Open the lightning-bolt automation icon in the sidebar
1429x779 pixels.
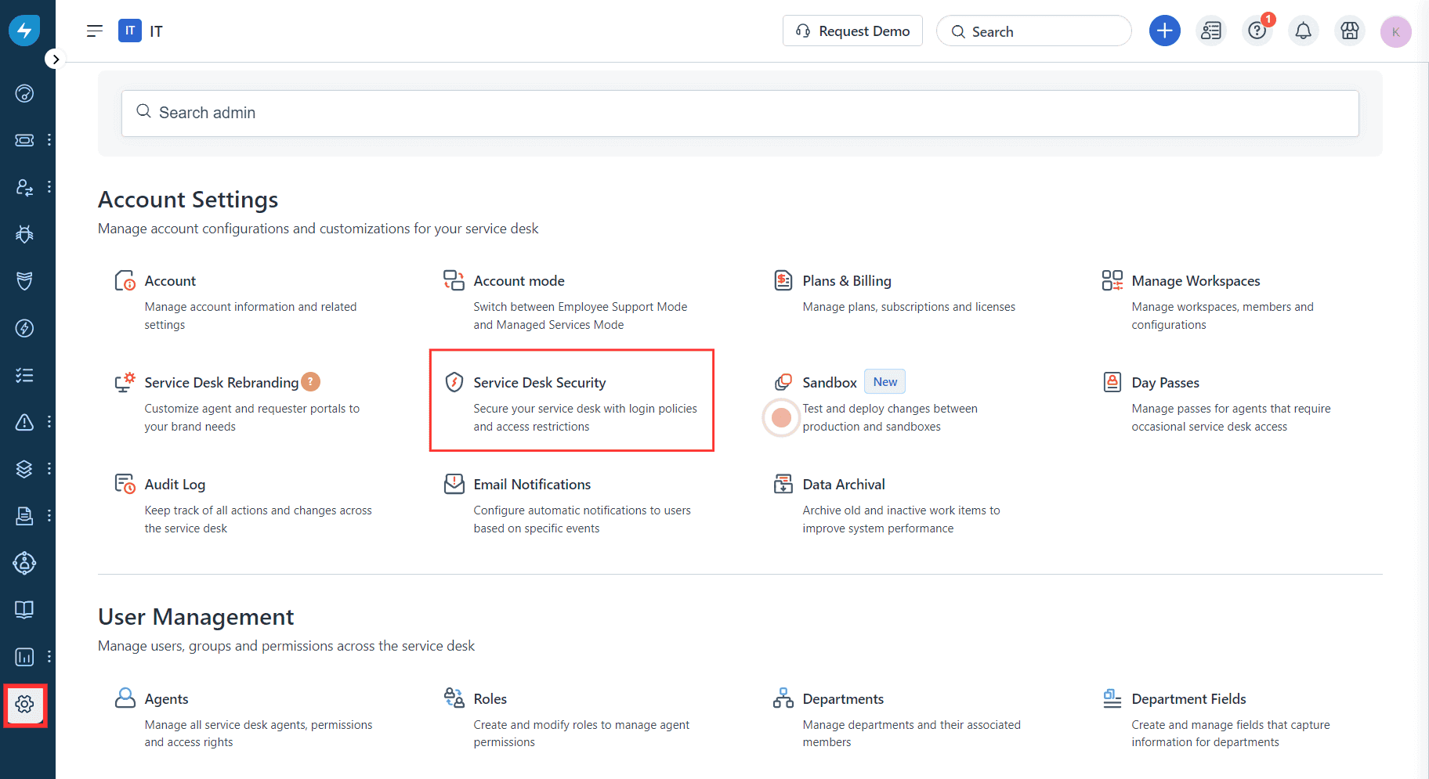[x=24, y=328]
